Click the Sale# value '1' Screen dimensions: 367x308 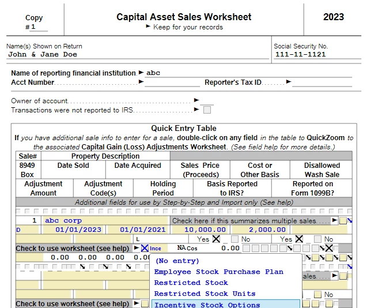[x=34, y=220]
